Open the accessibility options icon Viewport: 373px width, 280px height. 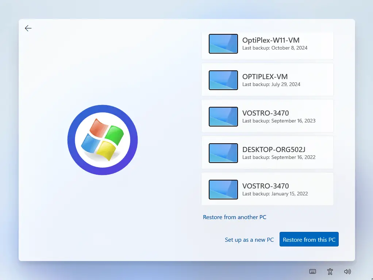click(x=330, y=272)
